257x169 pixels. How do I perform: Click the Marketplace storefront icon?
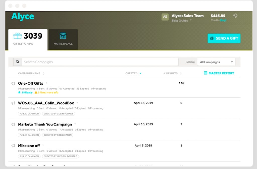pos(63,36)
